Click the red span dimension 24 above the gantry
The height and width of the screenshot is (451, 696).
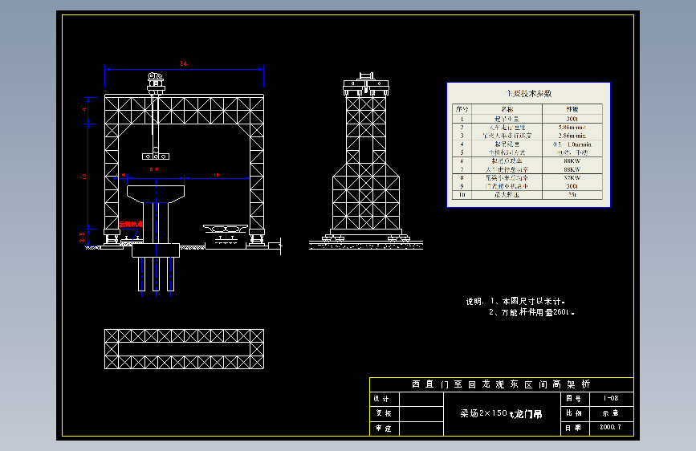pyautogui.click(x=183, y=63)
